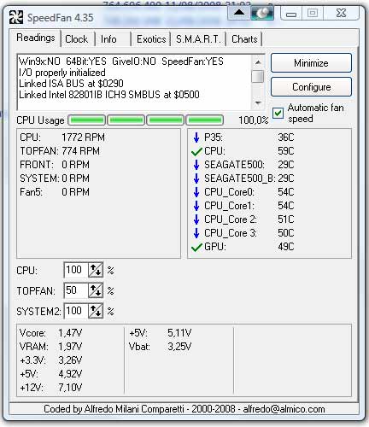Open the S.M.A.R.T. tab
The width and height of the screenshot is (369, 427).
click(x=198, y=39)
